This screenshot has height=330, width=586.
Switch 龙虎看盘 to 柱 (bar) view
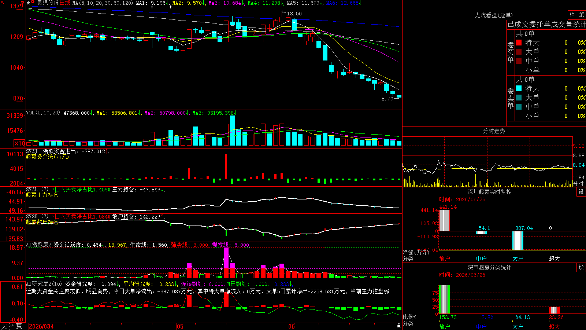(x=572, y=15)
